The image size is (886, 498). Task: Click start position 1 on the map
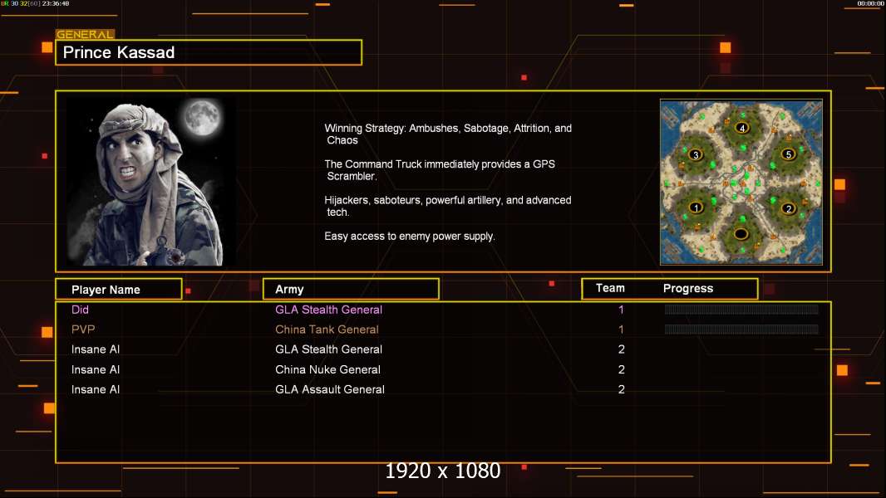[x=696, y=207]
